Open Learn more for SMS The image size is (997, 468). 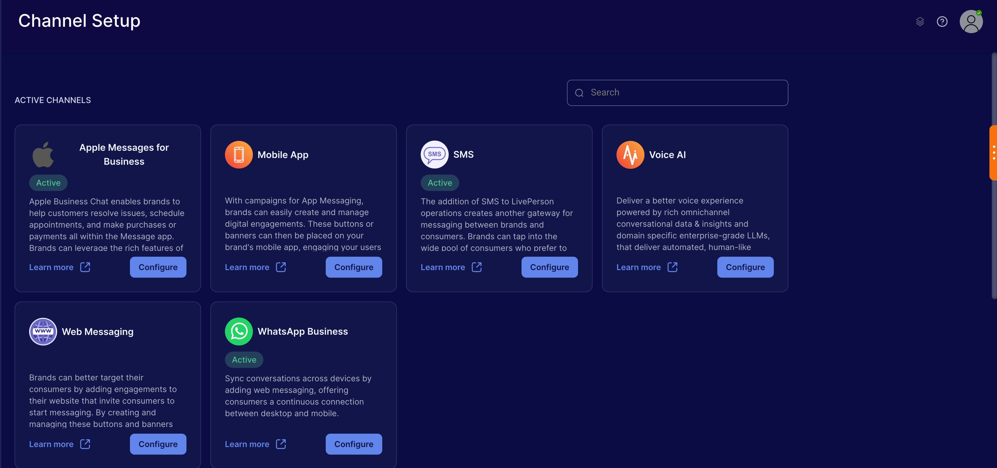pyautogui.click(x=443, y=267)
